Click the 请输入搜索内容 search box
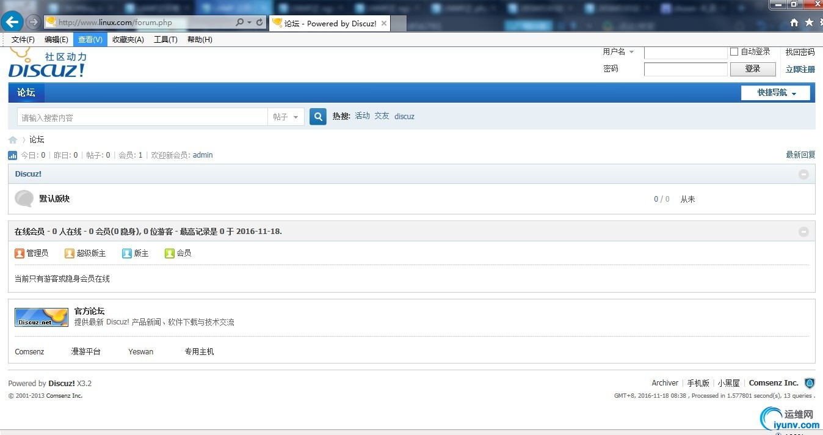Viewport: 823px width, 435px height. [x=142, y=117]
